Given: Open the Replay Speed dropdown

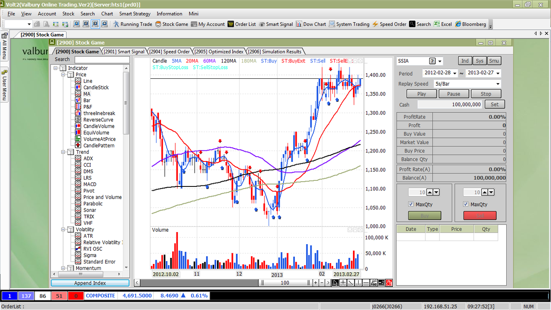Looking at the screenshot, I should tap(498, 84).
